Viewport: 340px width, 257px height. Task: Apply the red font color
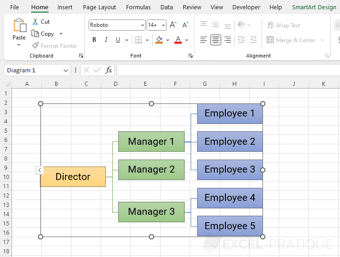click(178, 40)
